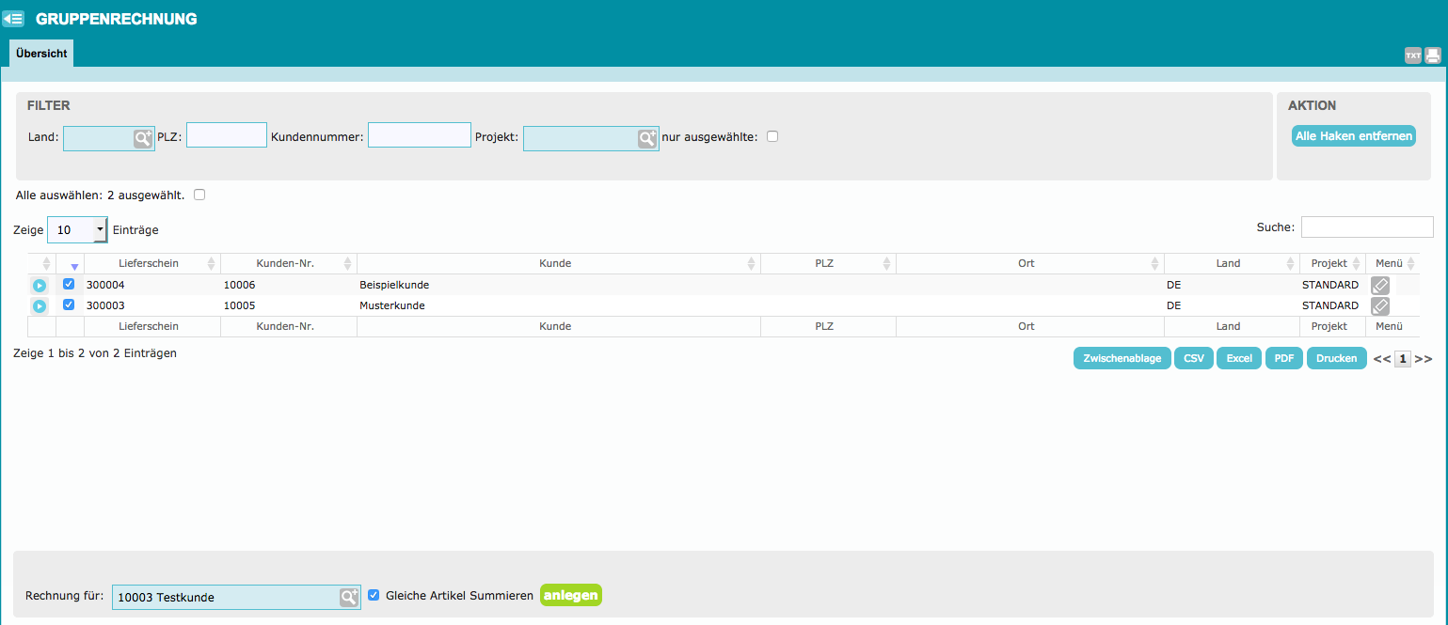Toggle the 'Gleiche Artikel Summieren' checkbox
The width and height of the screenshot is (1448, 625).
coord(374,595)
